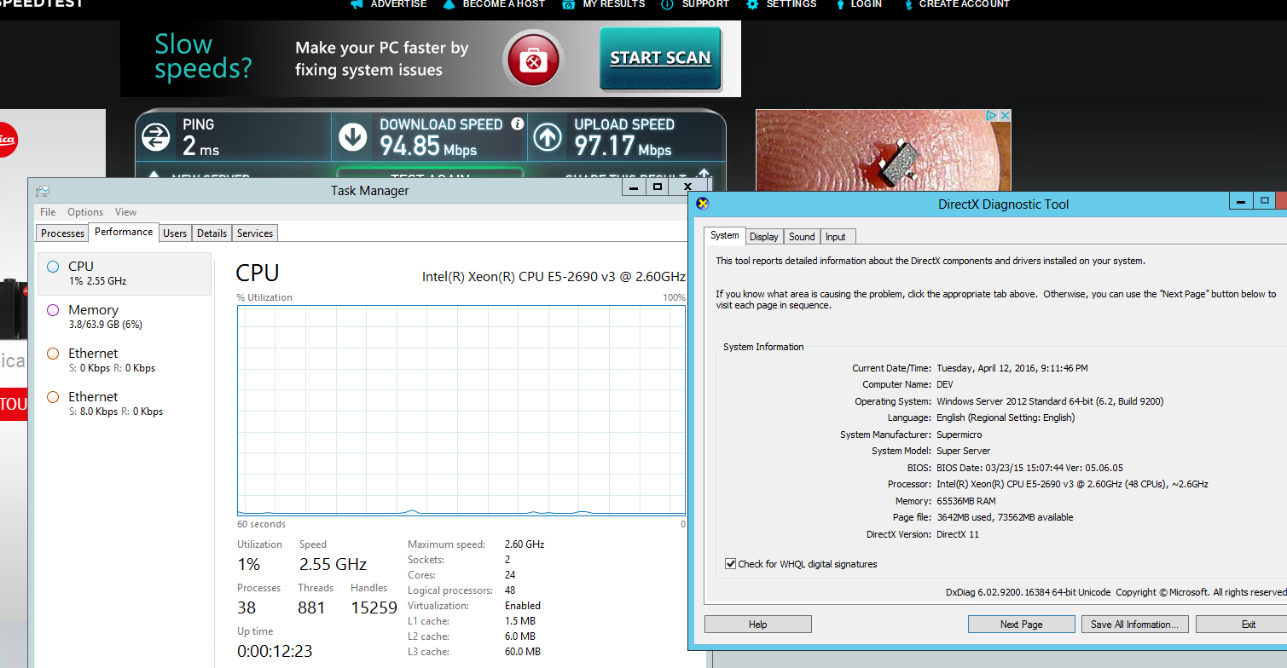
Task: Select the Ethernet circle showing 8.0 Kbps
Action: (53, 397)
